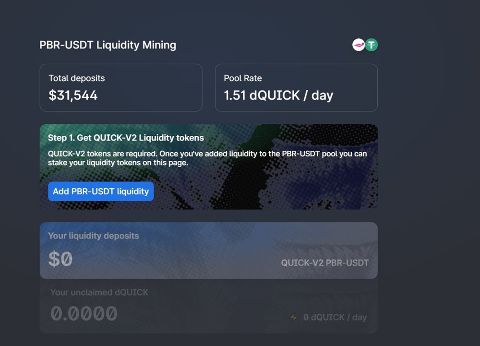Click the 0.0000 unclaimed dQUICK amount
Viewport: 480px width, 346px height.
[84, 314]
